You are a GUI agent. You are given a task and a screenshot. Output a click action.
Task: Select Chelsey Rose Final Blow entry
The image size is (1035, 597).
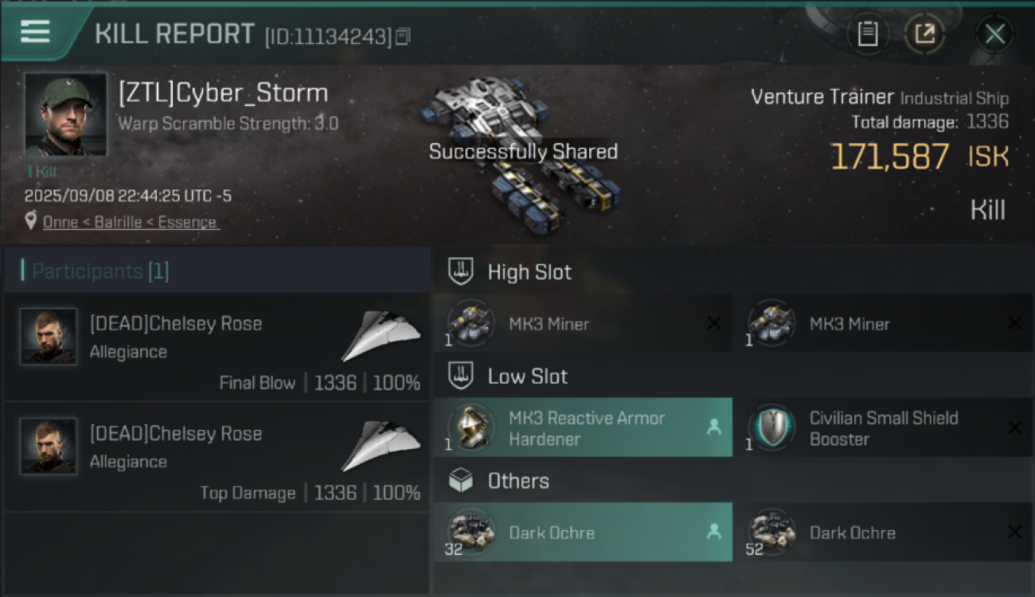[217, 347]
